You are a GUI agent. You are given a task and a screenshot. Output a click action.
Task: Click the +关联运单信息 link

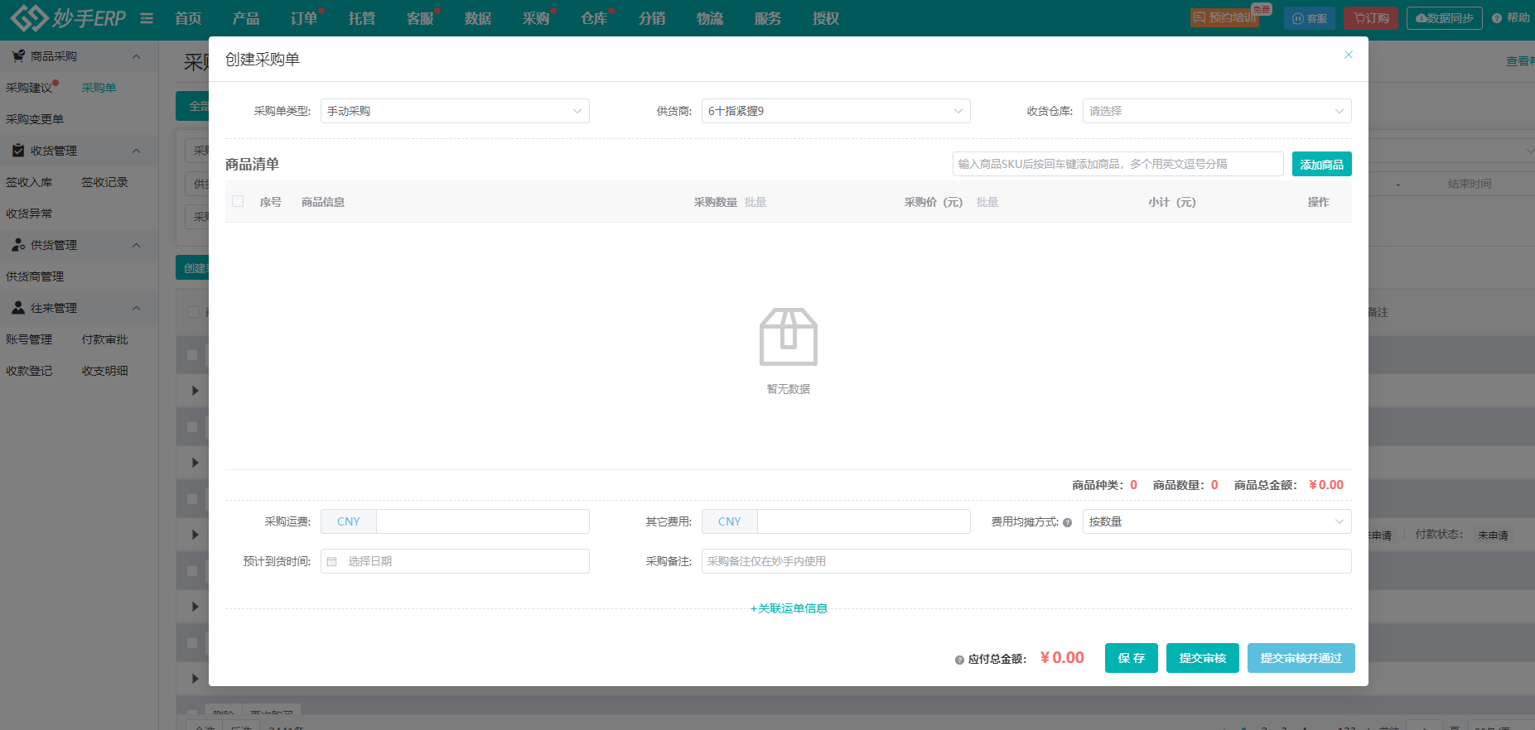pyautogui.click(x=789, y=608)
